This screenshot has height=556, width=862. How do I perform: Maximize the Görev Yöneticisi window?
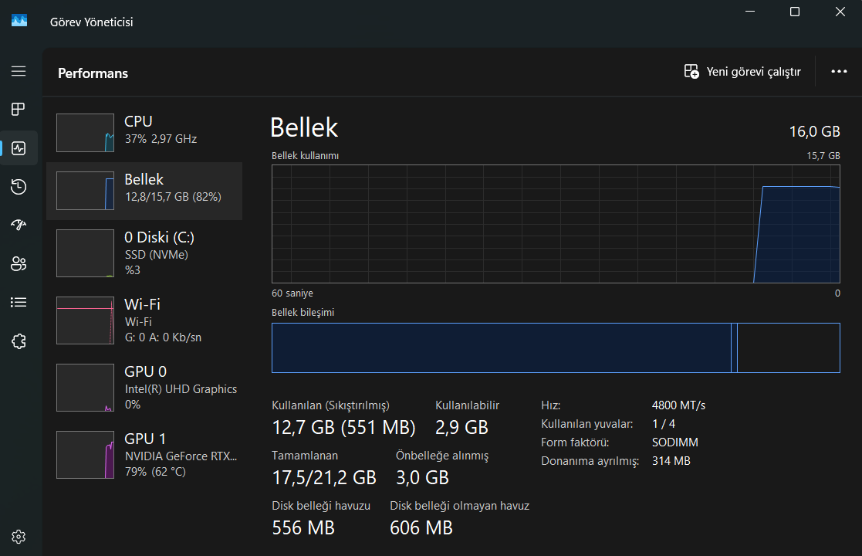click(795, 12)
